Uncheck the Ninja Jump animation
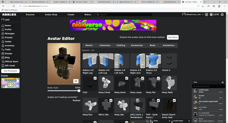 click(142, 78)
